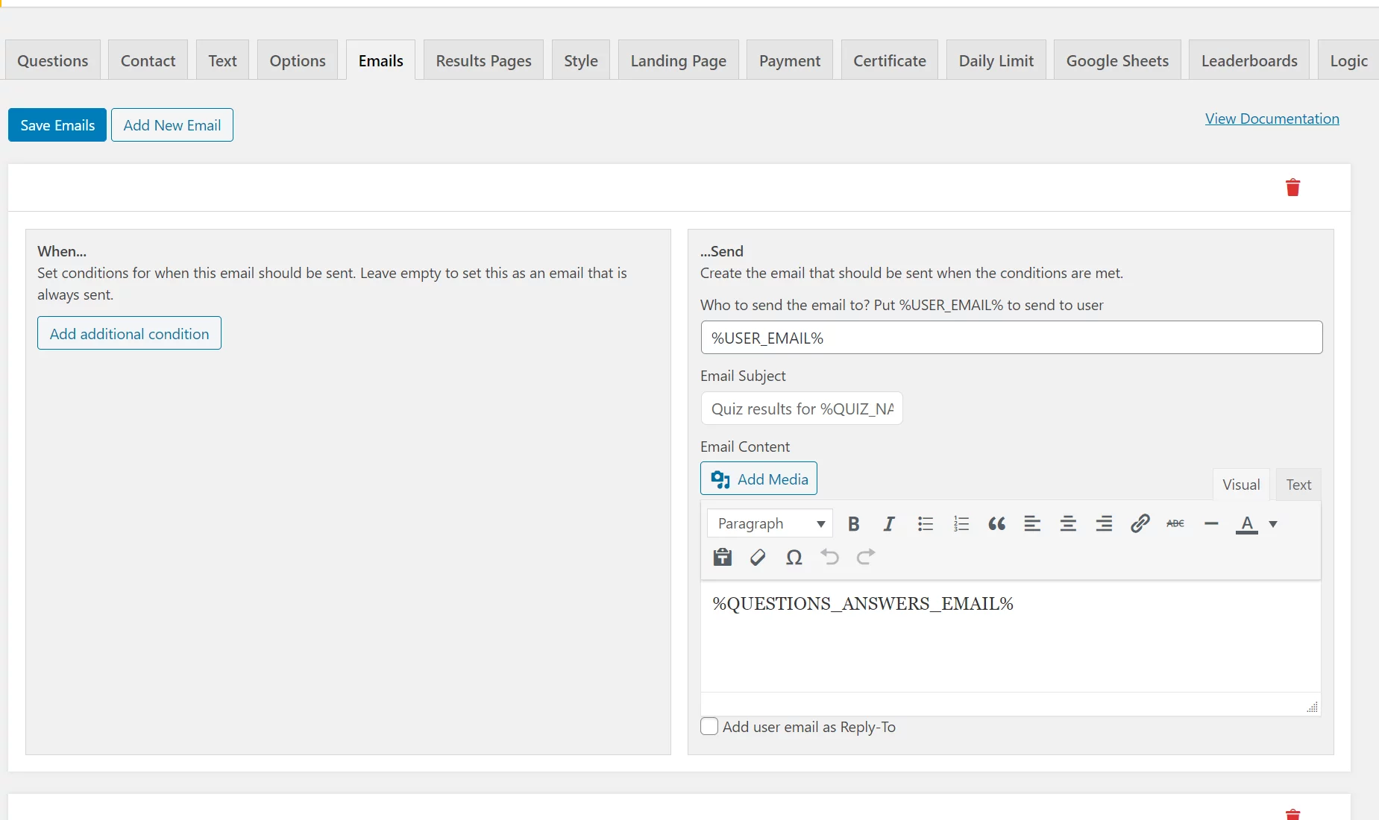Viewport: 1379px width, 820px height.
Task: Open special character omega picker
Action: pyautogui.click(x=794, y=557)
